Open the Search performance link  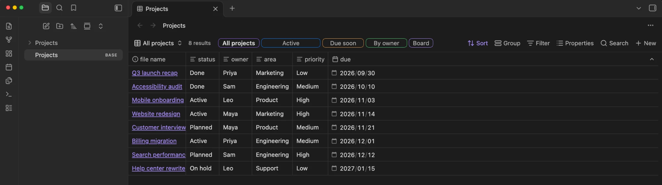pyautogui.click(x=159, y=155)
